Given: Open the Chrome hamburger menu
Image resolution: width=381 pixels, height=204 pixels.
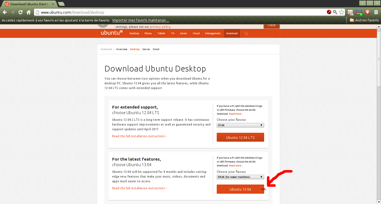Looking at the screenshot, I should (376, 12).
